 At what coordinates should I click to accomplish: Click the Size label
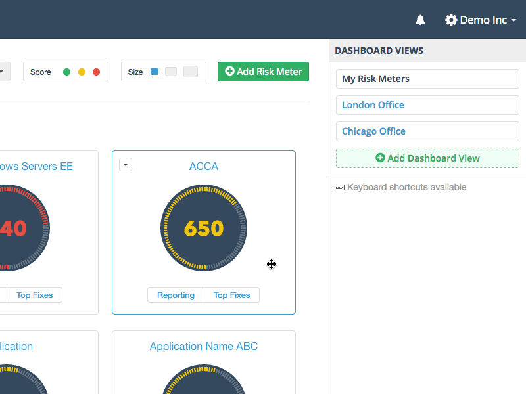[x=135, y=72]
